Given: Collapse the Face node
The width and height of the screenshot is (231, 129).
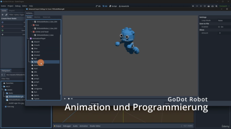Looking at the screenshot, I should click(31, 25).
